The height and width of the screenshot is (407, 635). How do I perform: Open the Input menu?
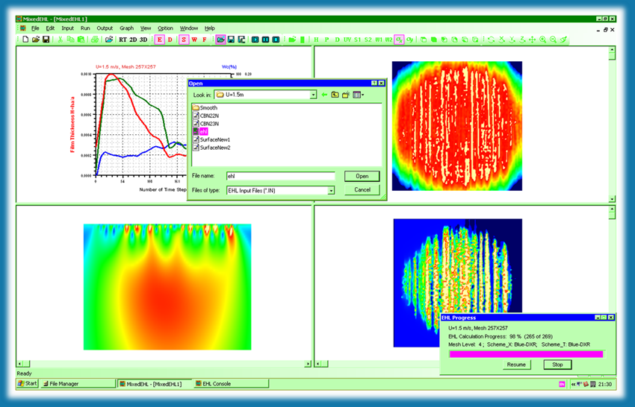(x=68, y=28)
